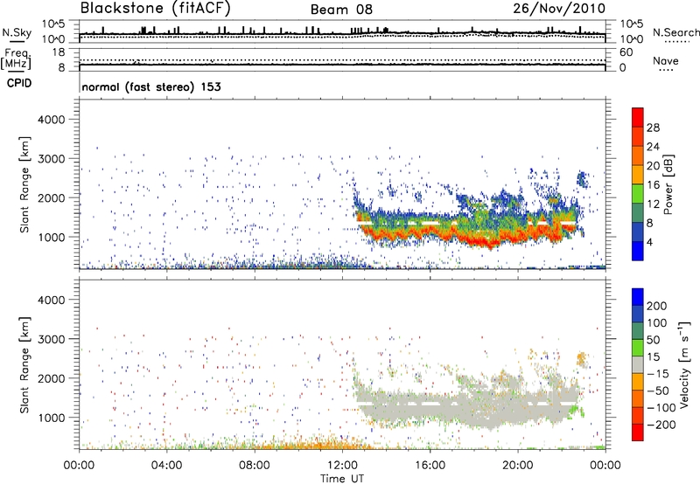Image resolution: width=700 pixels, height=484 pixels.
Task: Click 'normal (fast stereo) 153' text
Action: 151,86
